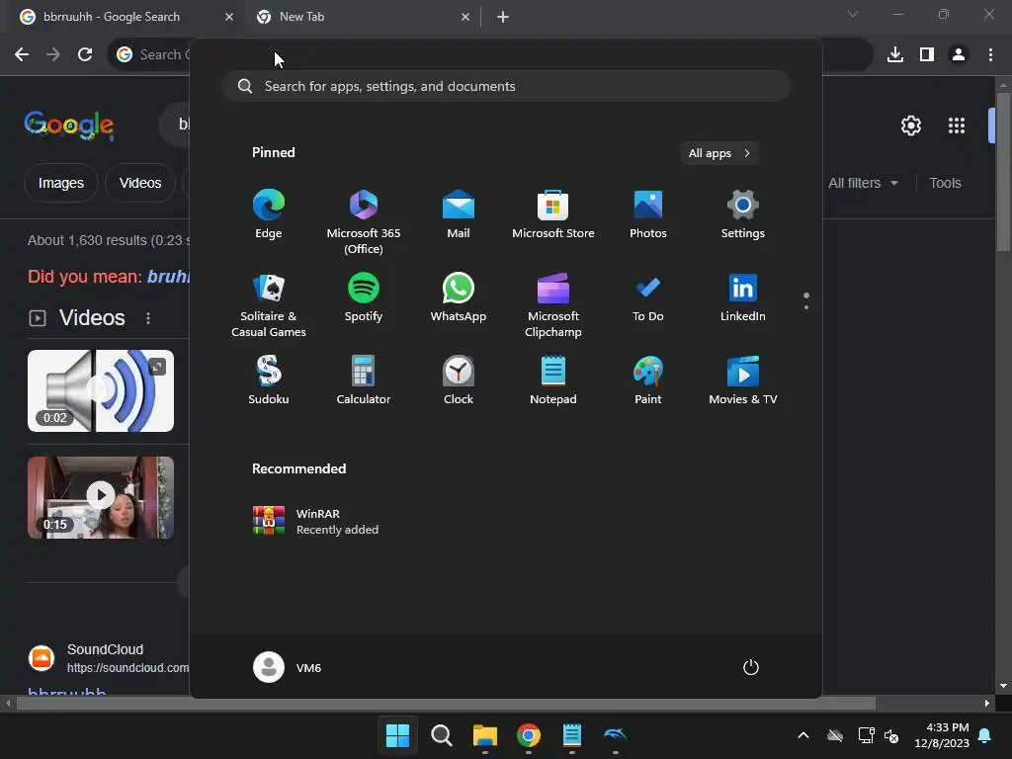Launch the Paint app
The height and width of the screenshot is (759, 1012).
pyautogui.click(x=648, y=380)
